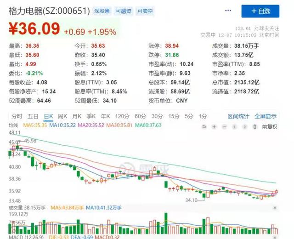Open 区间统计 range statistics

[x=238, y=116]
